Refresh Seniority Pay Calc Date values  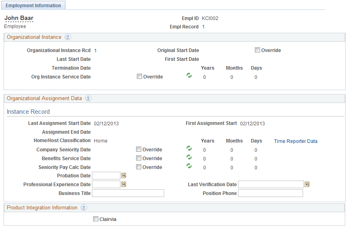(x=189, y=166)
